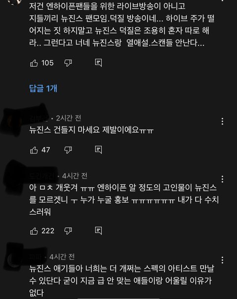Screen dimensions: 237x299
Task: Like the comment with 47 likes
Action: tap(34, 150)
